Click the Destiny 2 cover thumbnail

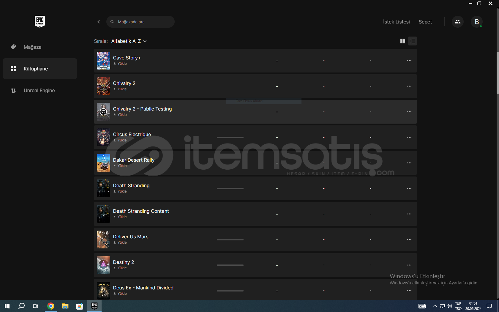103,265
